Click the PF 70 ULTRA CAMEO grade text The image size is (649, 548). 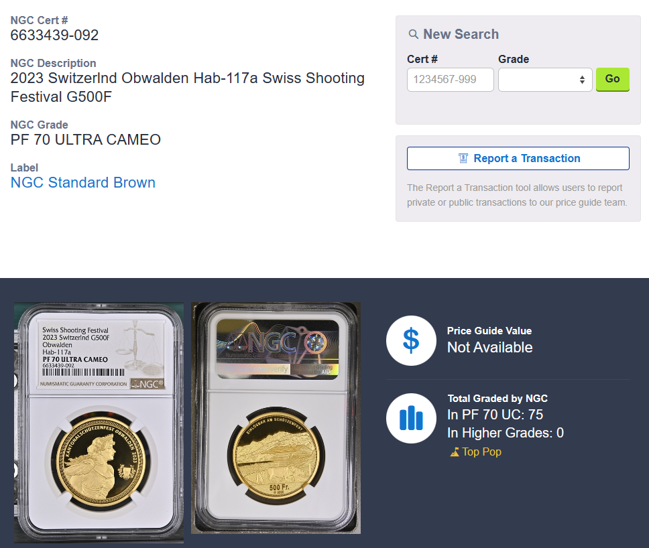(86, 140)
